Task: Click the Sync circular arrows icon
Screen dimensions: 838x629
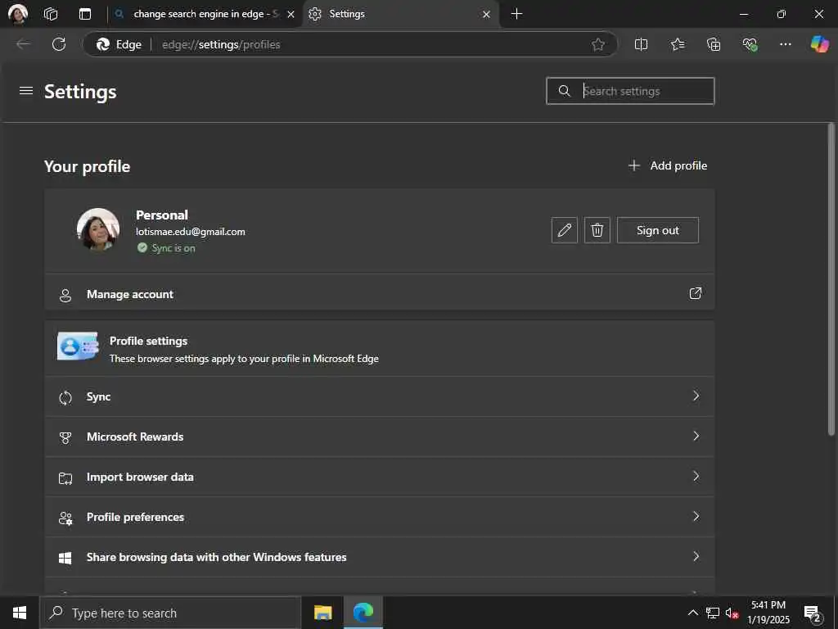Action: click(65, 397)
